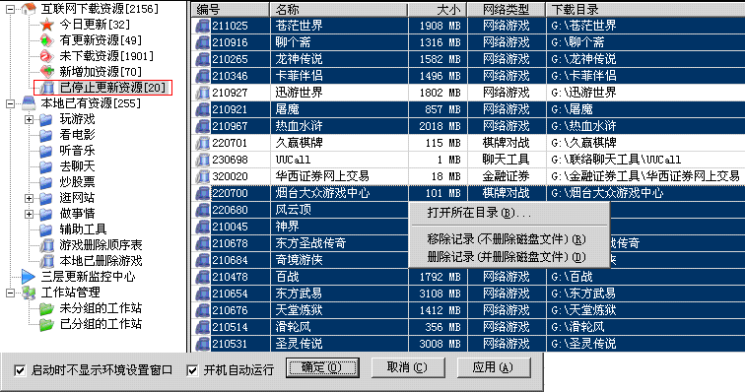Click download path G:\烟台大众游戏中心
Image resolution: width=745 pixels, height=392 pixels.
click(x=607, y=193)
